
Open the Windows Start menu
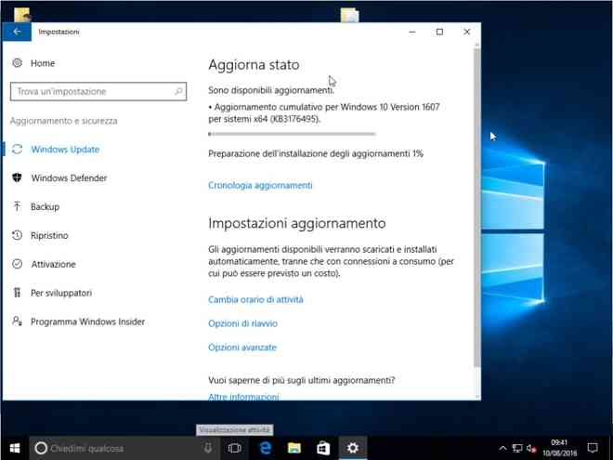click(15, 448)
